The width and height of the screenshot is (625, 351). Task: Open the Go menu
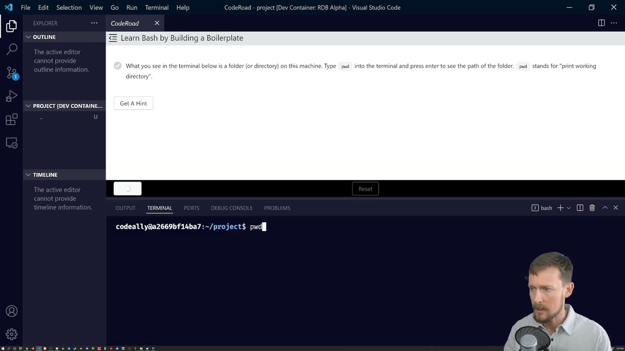(115, 7)
